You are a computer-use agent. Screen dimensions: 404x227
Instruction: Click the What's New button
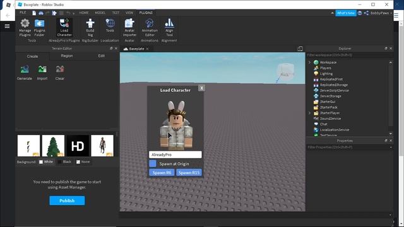click(x=346, y=13)
